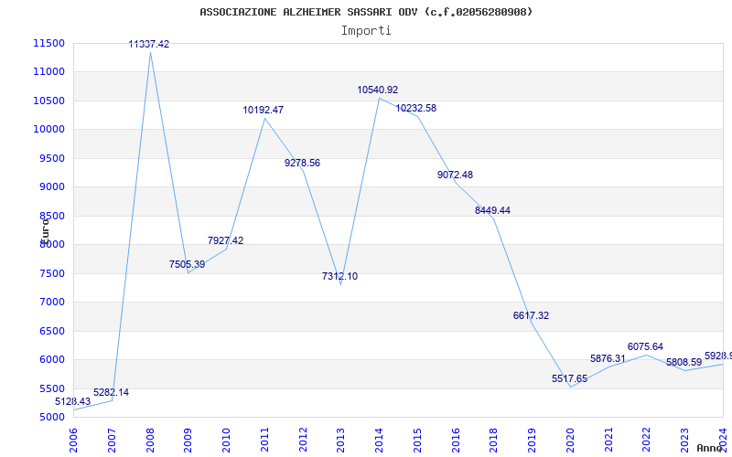Select data label 11337.42

(x=149, y=44)
